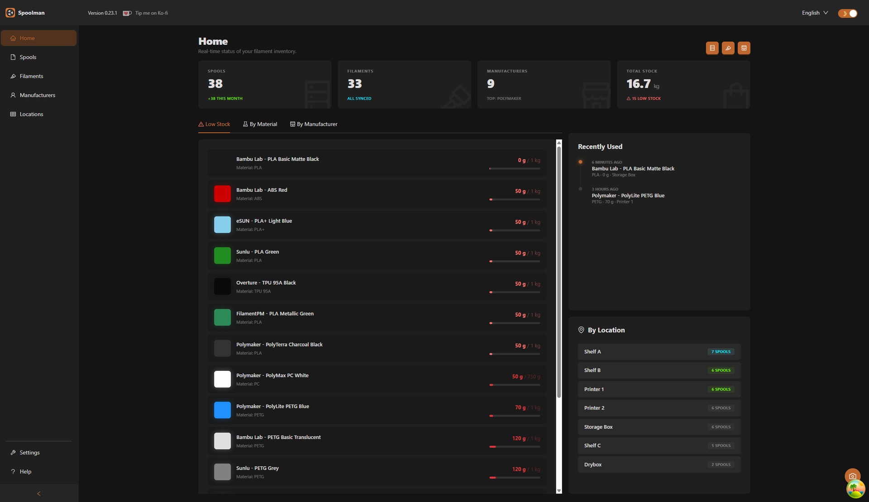Click the spool quick-add icon button
Viewport: 869px width, 502px height.
(x=712, y=48)
